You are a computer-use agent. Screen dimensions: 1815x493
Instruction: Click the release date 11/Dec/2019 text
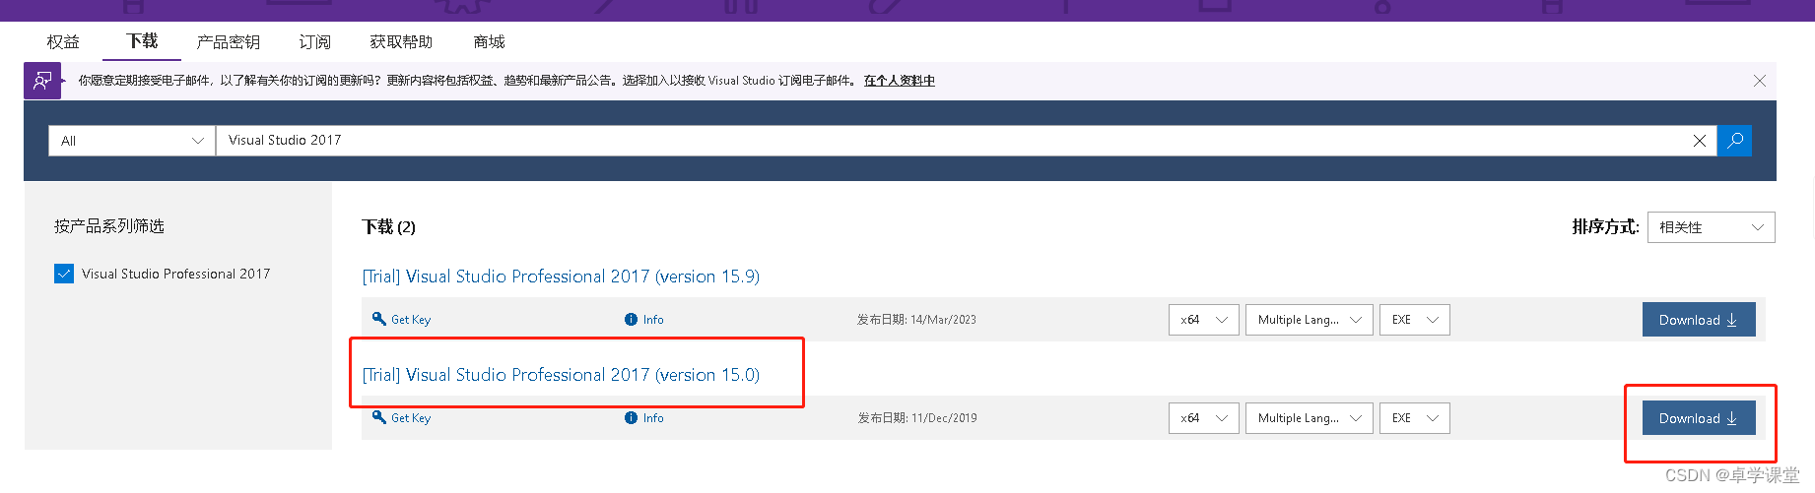coord(944,418)
